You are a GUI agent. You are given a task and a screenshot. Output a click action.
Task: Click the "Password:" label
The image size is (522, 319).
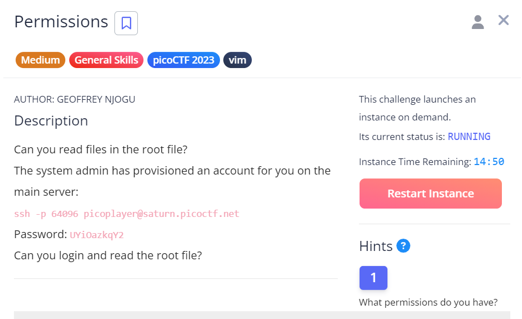pyautogui.click(x=41, y=235)
